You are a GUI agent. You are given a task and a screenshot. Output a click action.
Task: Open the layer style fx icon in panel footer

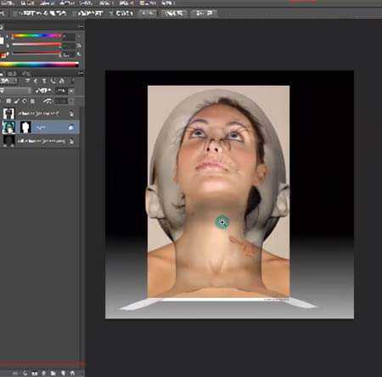pos(25,374)
